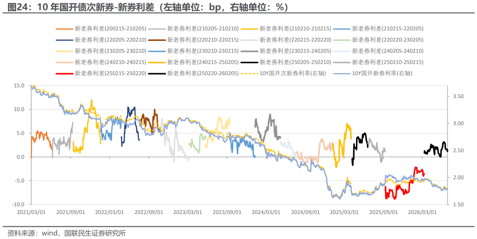Click orange line swatch for 200215-210205
The width and height of the screenshot is (477, 239).
(65, 29)
